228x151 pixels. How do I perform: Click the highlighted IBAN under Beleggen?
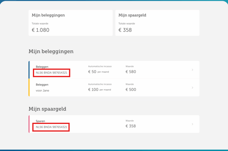tap(51, 73)
